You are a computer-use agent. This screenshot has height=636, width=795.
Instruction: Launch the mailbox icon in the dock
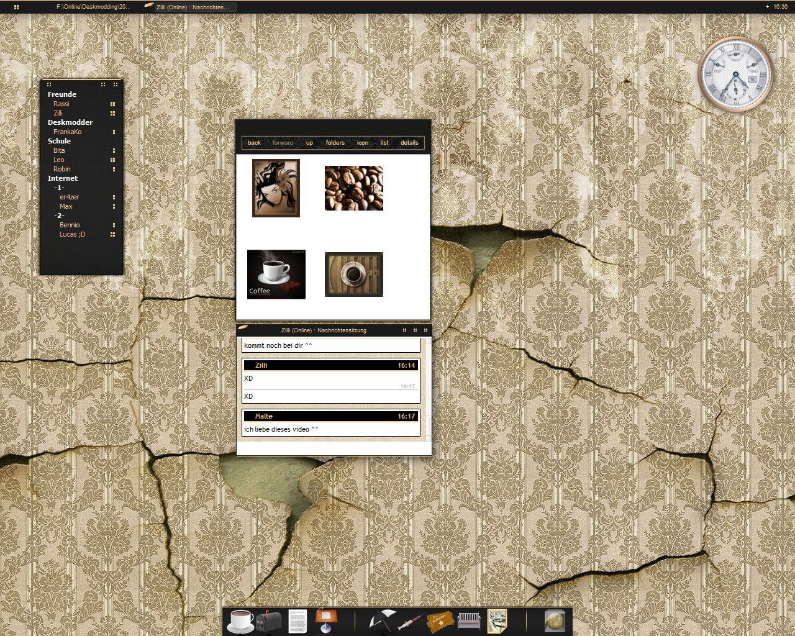269,620
